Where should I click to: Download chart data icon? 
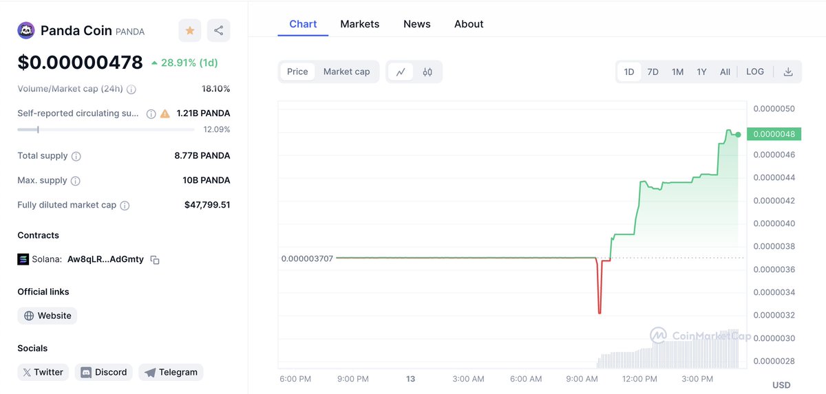coord(788,72)
